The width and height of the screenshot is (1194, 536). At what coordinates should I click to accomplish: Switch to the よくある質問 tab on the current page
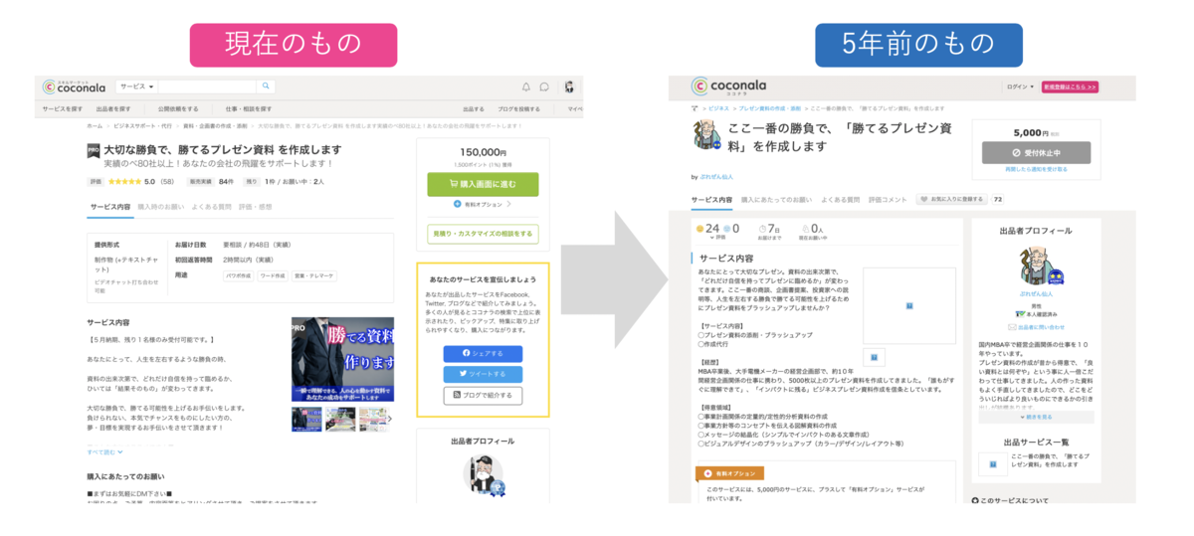(x=211, y=207)
